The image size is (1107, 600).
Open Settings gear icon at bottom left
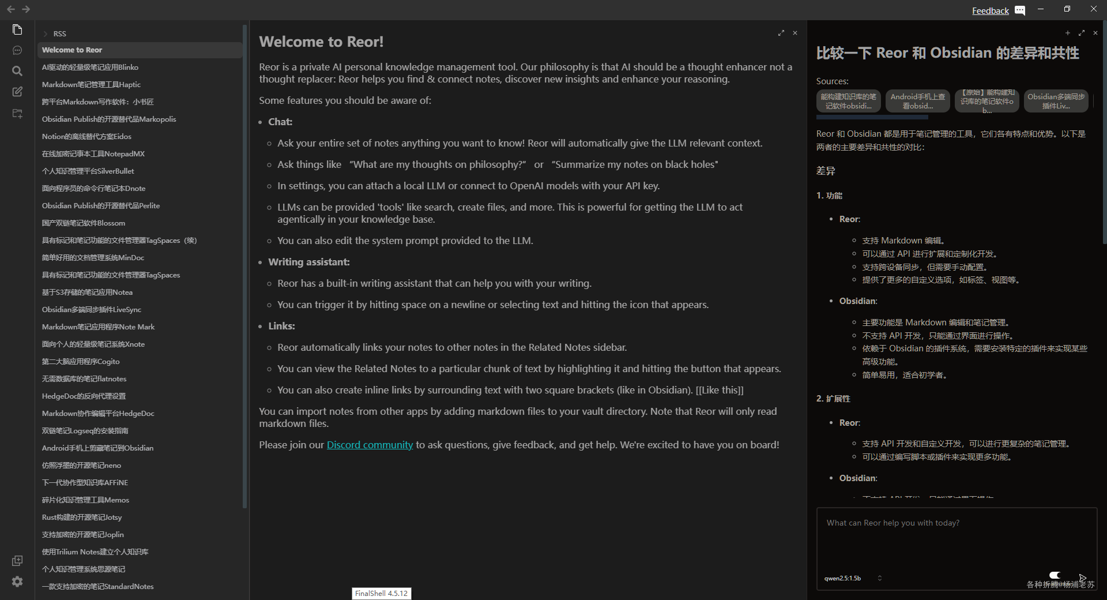17,582
